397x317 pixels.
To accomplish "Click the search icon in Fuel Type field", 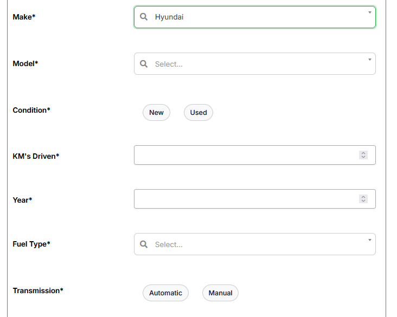I will 144,244.
